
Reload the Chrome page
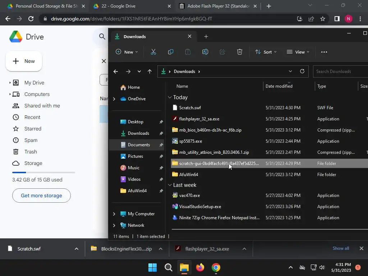(31, 19)
